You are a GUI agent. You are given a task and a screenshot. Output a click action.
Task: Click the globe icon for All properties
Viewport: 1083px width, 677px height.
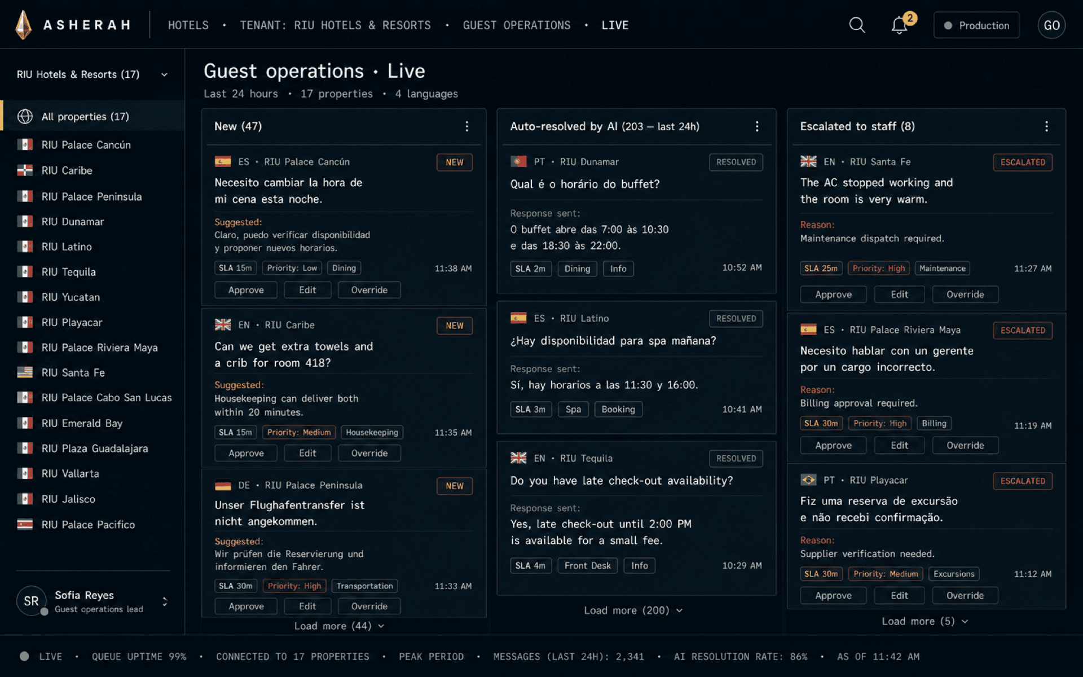25,116
